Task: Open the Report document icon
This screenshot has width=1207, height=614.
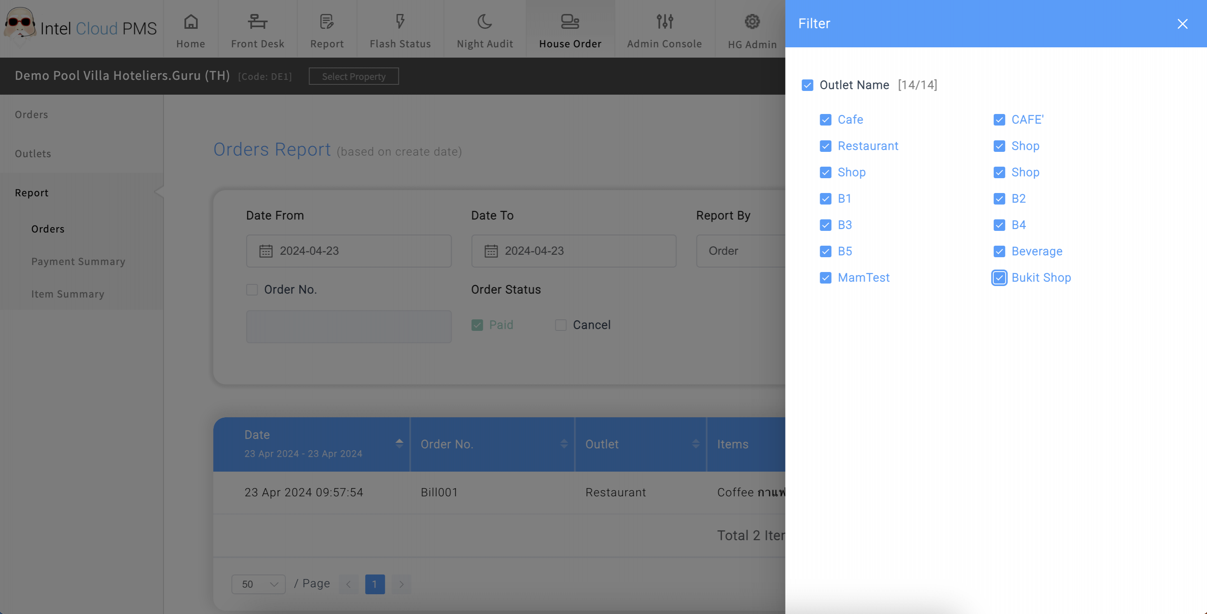Action: coord(326,21)
